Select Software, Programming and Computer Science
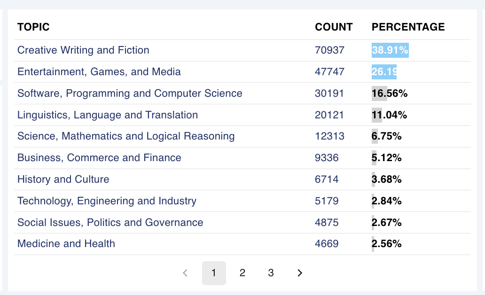The height and width of the screenshot is (295, 485). (130, 93)
